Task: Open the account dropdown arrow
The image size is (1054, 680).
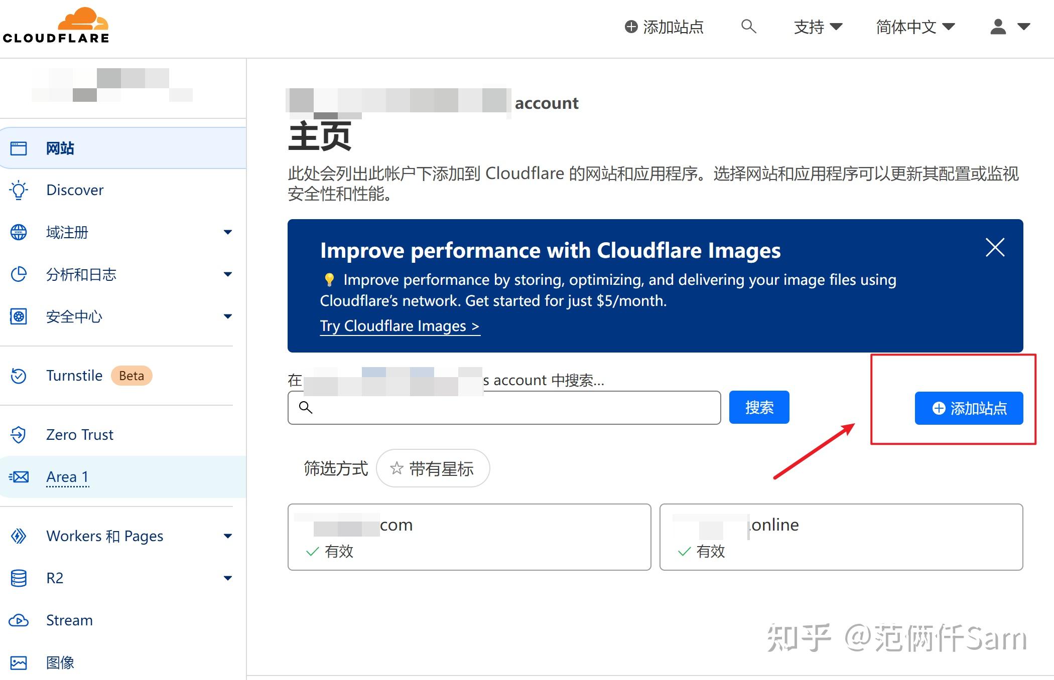Action: (1023, 27)
